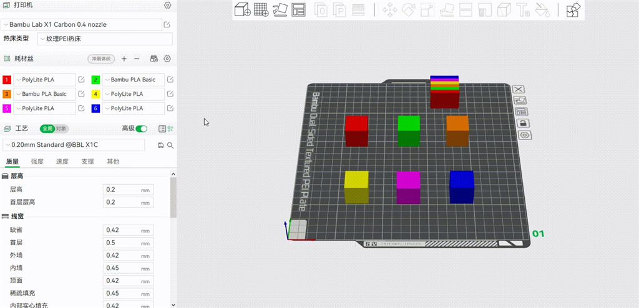Remove all objects with plate X icon

tap(519, 90)
